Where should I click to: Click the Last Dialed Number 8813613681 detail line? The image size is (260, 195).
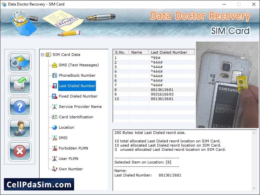coord(148,175)
